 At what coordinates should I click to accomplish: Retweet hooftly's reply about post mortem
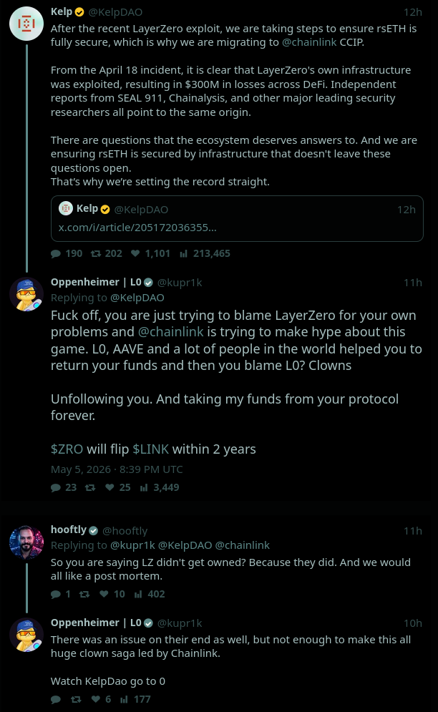tap(84, 594)
